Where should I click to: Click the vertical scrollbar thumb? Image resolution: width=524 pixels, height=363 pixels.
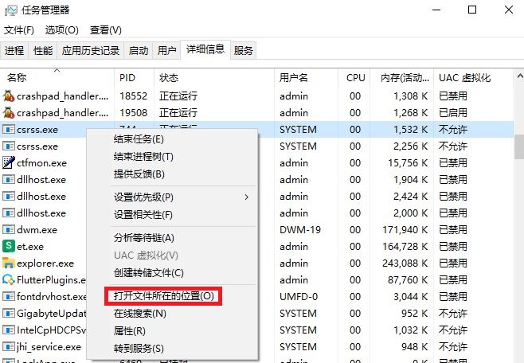click(518, 147)
